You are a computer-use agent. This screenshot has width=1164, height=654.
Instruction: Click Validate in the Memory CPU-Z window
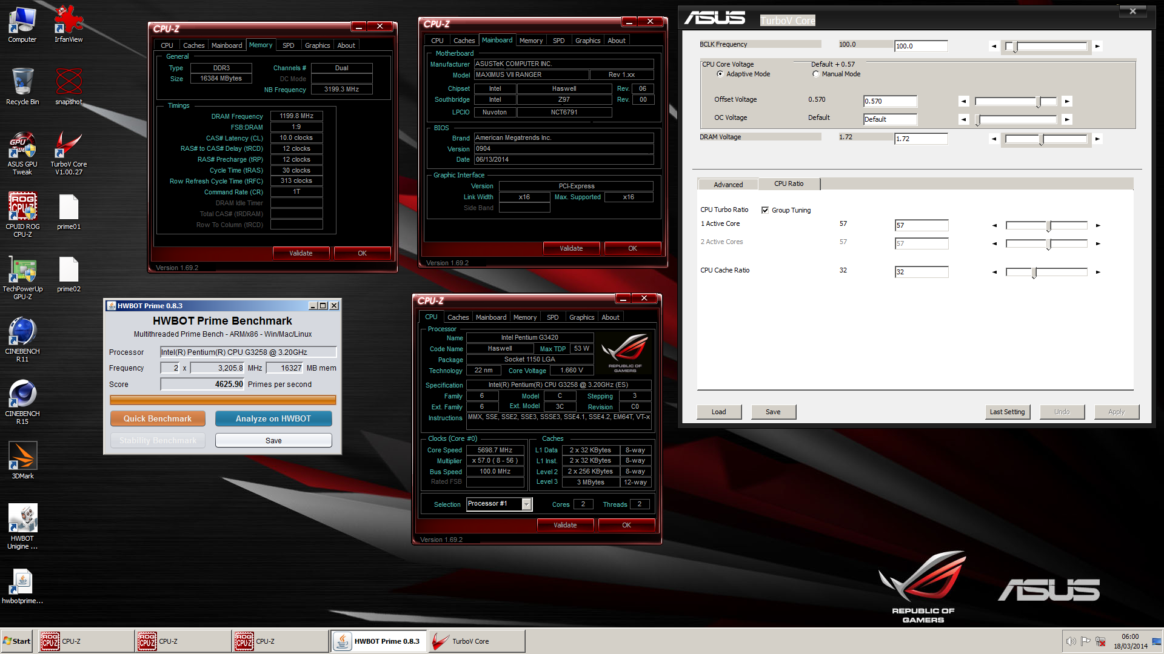click(x=301, y=253)
